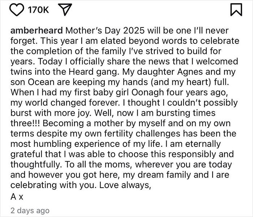This screenshot has height=217, width=253.
Task: Click the words 'Heard gang' in caption
Action: [x=93, y=72]
